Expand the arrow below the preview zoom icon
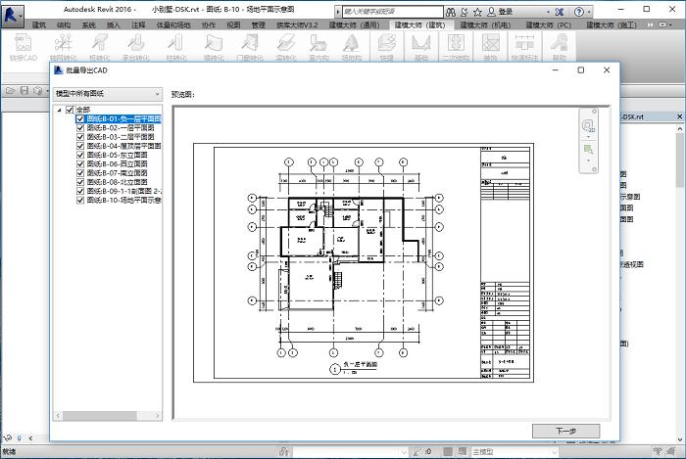Image resolution: width=686 pixels, height=459 pixels. (x=588, y=161)
